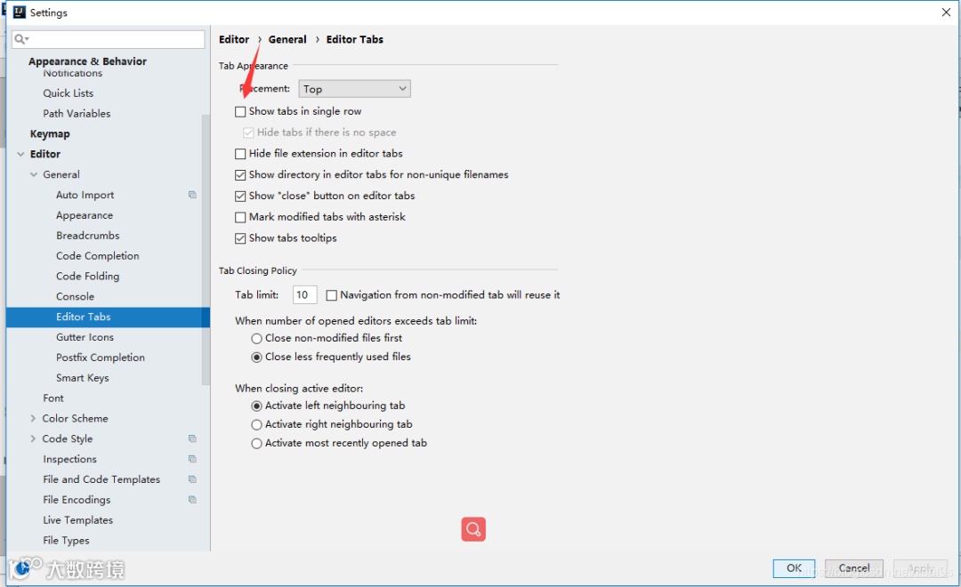Click the settings tree scrollbar
Viewport: 961px width, 587px height.
click(206, 249)
